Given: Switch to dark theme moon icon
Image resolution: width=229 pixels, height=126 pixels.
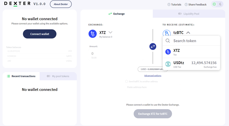Looking at the screenshot, I should [x=220, y=4].
